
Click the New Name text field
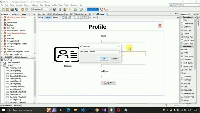(x=104, y=51)
